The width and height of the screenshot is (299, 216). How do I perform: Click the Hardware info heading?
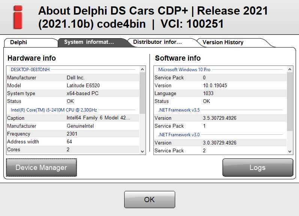pyautogui.click(x=32, y=58)
